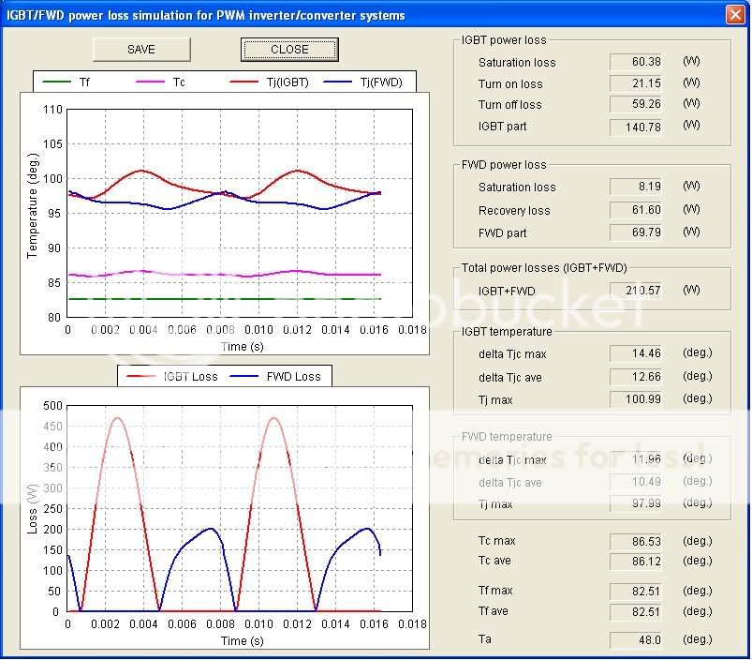Click the Tc legend entry

coord(161,82)
